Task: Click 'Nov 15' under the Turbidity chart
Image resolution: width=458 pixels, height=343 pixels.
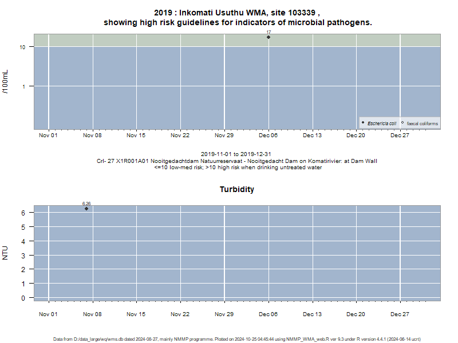Action: coord(136,314)
